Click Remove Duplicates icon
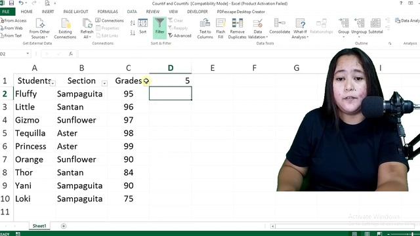 238,24
